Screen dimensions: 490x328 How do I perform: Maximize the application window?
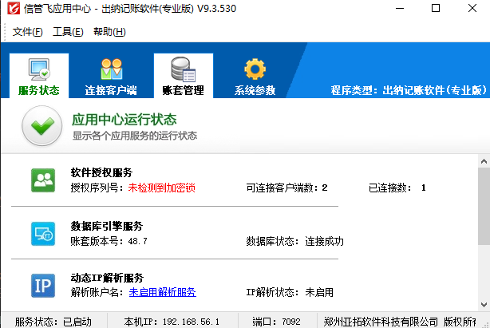tap(435, 9)
